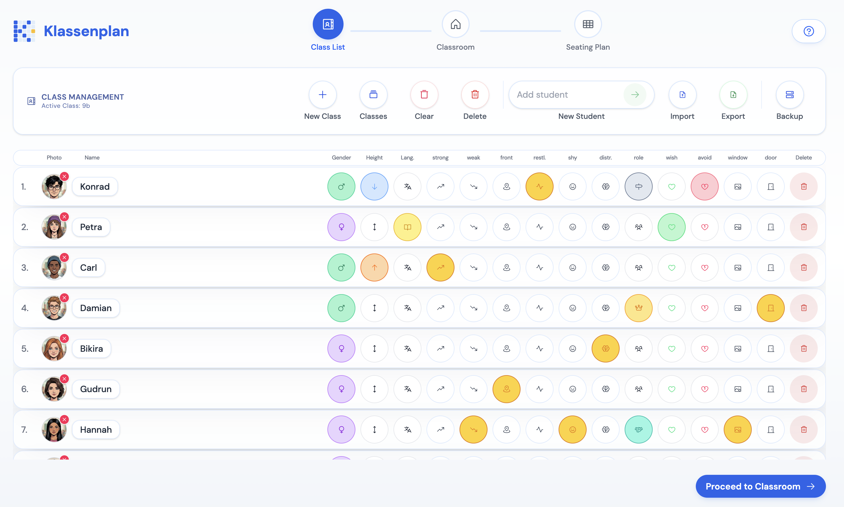Screen dimensions: 844x507
Task: Click the Export file icon
Action: 733,95
